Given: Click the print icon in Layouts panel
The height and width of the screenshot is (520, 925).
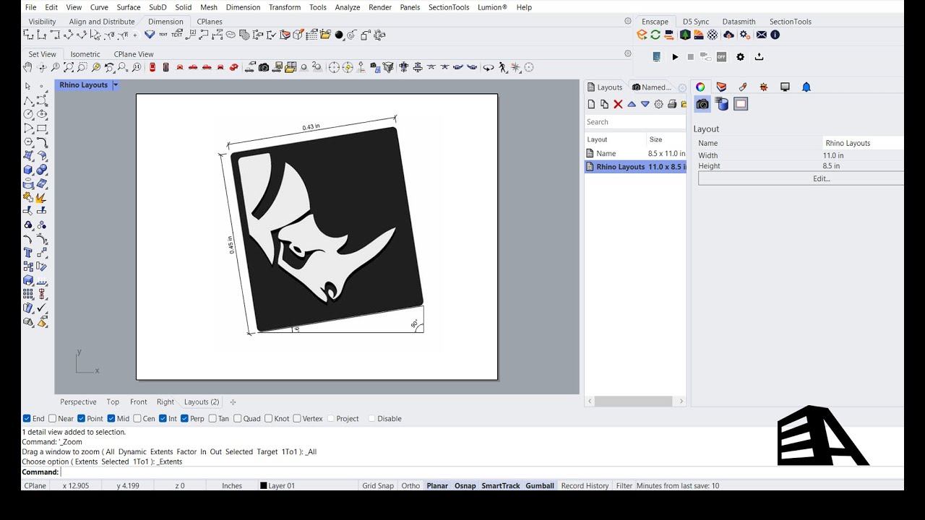Looking at the screenshot, I should tap(672, 104).
